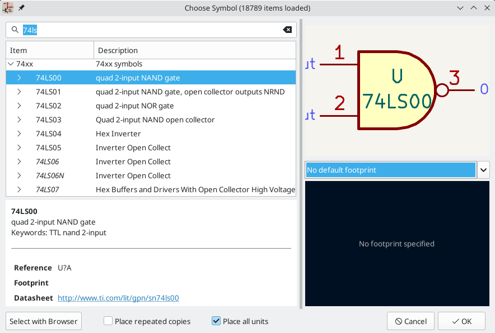Click the pin icon in the title bar
This screenshot has height=333, width=495.
pyautogui.click(x=21, y=8)
